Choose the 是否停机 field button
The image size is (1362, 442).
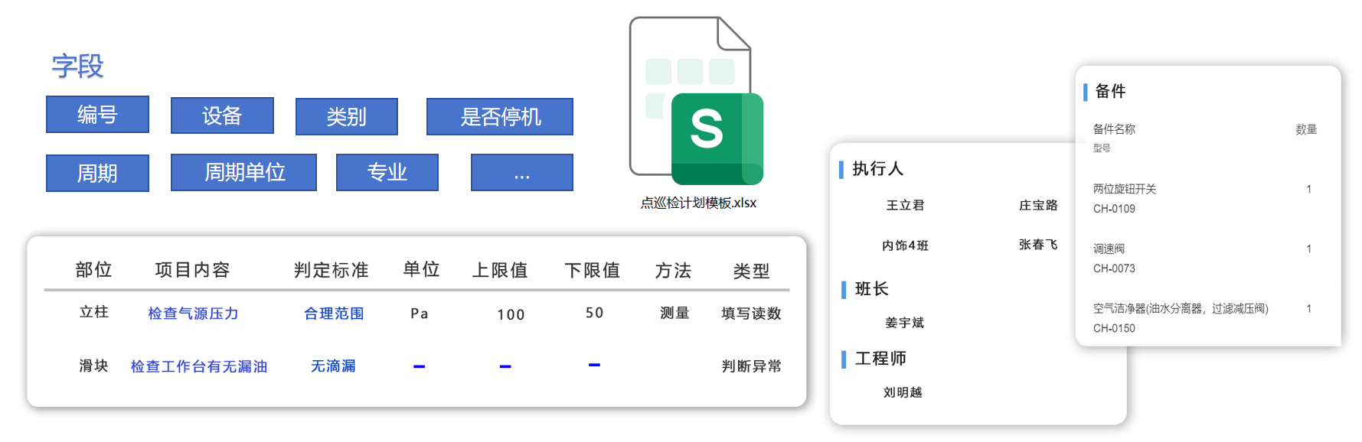pyautogui.click(x=499, y=116)
